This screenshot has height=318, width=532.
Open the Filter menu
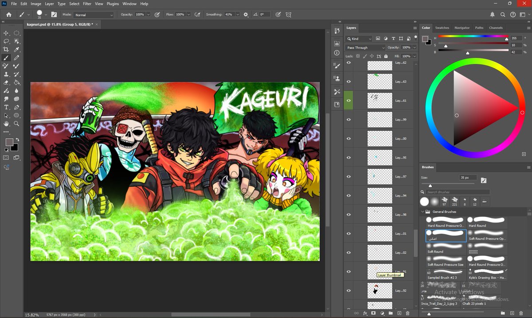click(87, 4)
